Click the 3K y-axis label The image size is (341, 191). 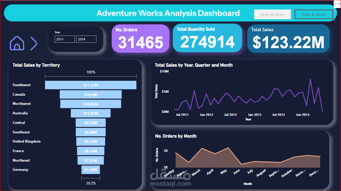pyautogui.click(x=166, y=151)
